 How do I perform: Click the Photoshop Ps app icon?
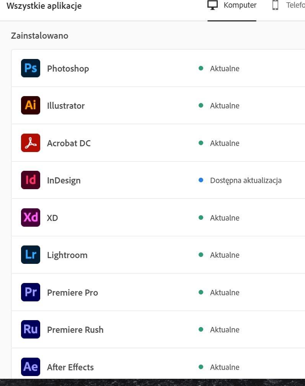[x=31, y=68]
